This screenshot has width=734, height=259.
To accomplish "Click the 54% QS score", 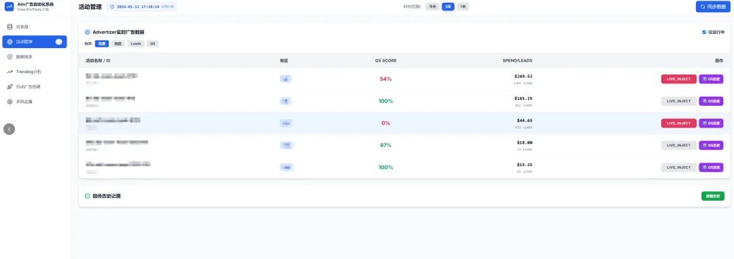I will (x=386, y=79).
